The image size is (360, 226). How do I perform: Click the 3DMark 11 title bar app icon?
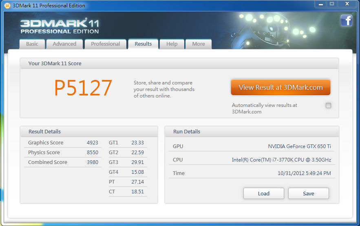click(7, 6)
